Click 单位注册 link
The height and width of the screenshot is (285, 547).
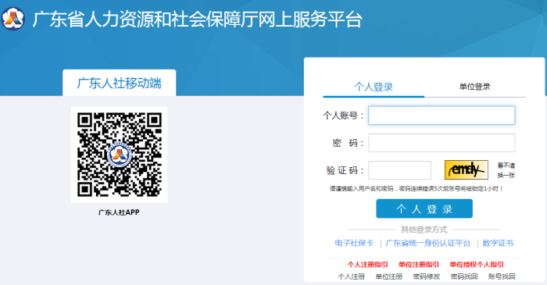pyautogui.click(x=389, y=276)
